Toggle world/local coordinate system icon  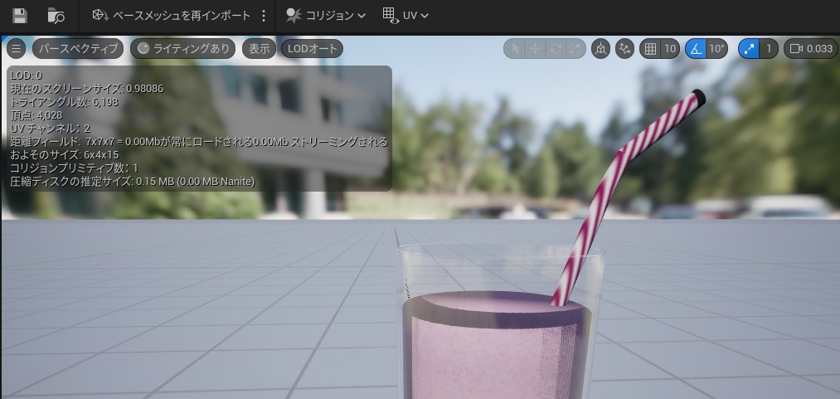point(600,49)
